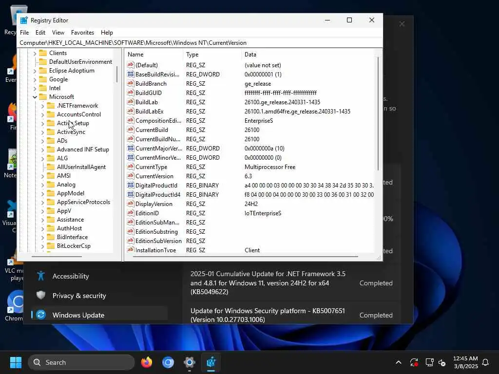Expand the Google key
Viewport: 499px width, 374px height.
click(x=35, y=79)
